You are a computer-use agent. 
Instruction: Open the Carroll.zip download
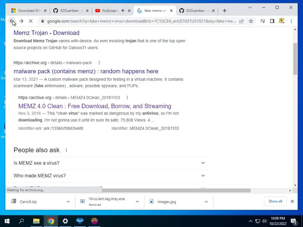tap(28, 202)
